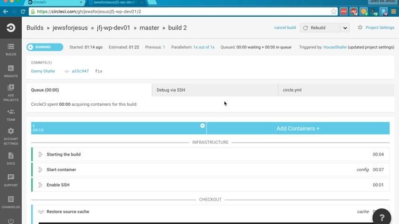399x224 pixels.
Task: Open the Builds breadcrumb link
Action: tap(35, 27)
